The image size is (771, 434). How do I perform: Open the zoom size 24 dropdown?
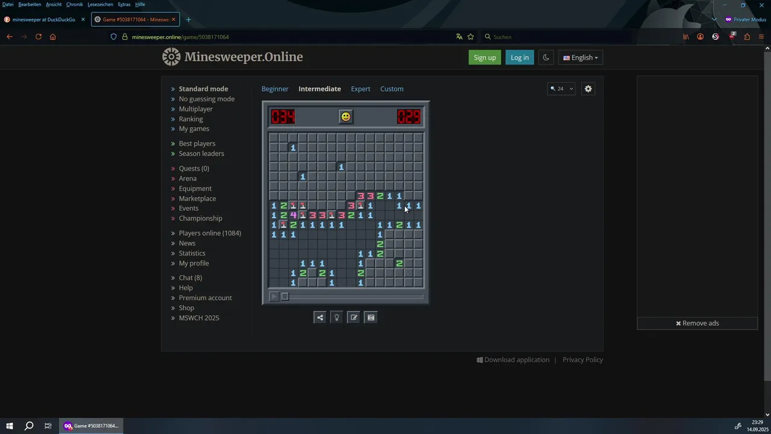pos(561,89)
